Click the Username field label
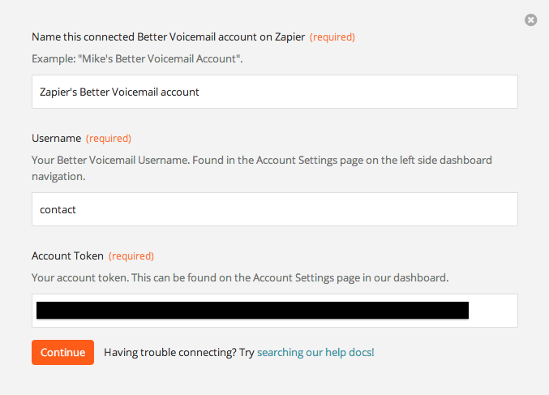 coord(57,139)
